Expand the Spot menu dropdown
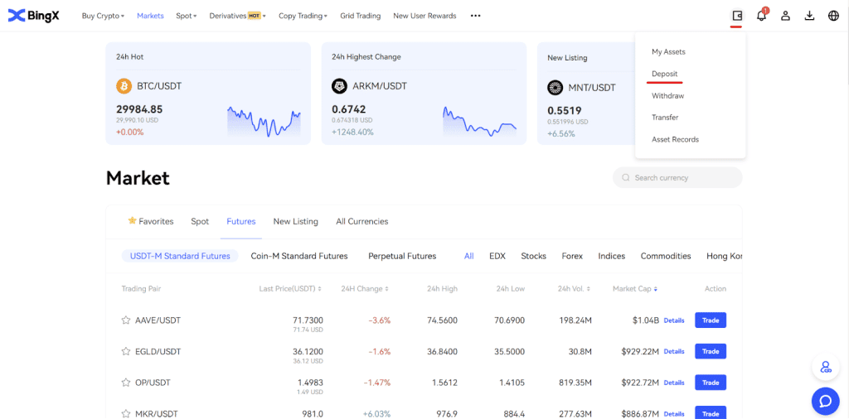 coord(187,16)
